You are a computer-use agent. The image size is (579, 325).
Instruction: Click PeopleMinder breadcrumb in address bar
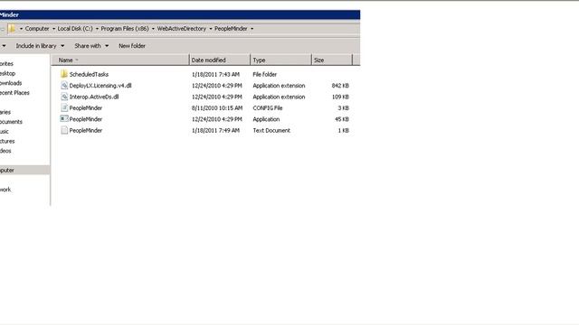(231, 28)
